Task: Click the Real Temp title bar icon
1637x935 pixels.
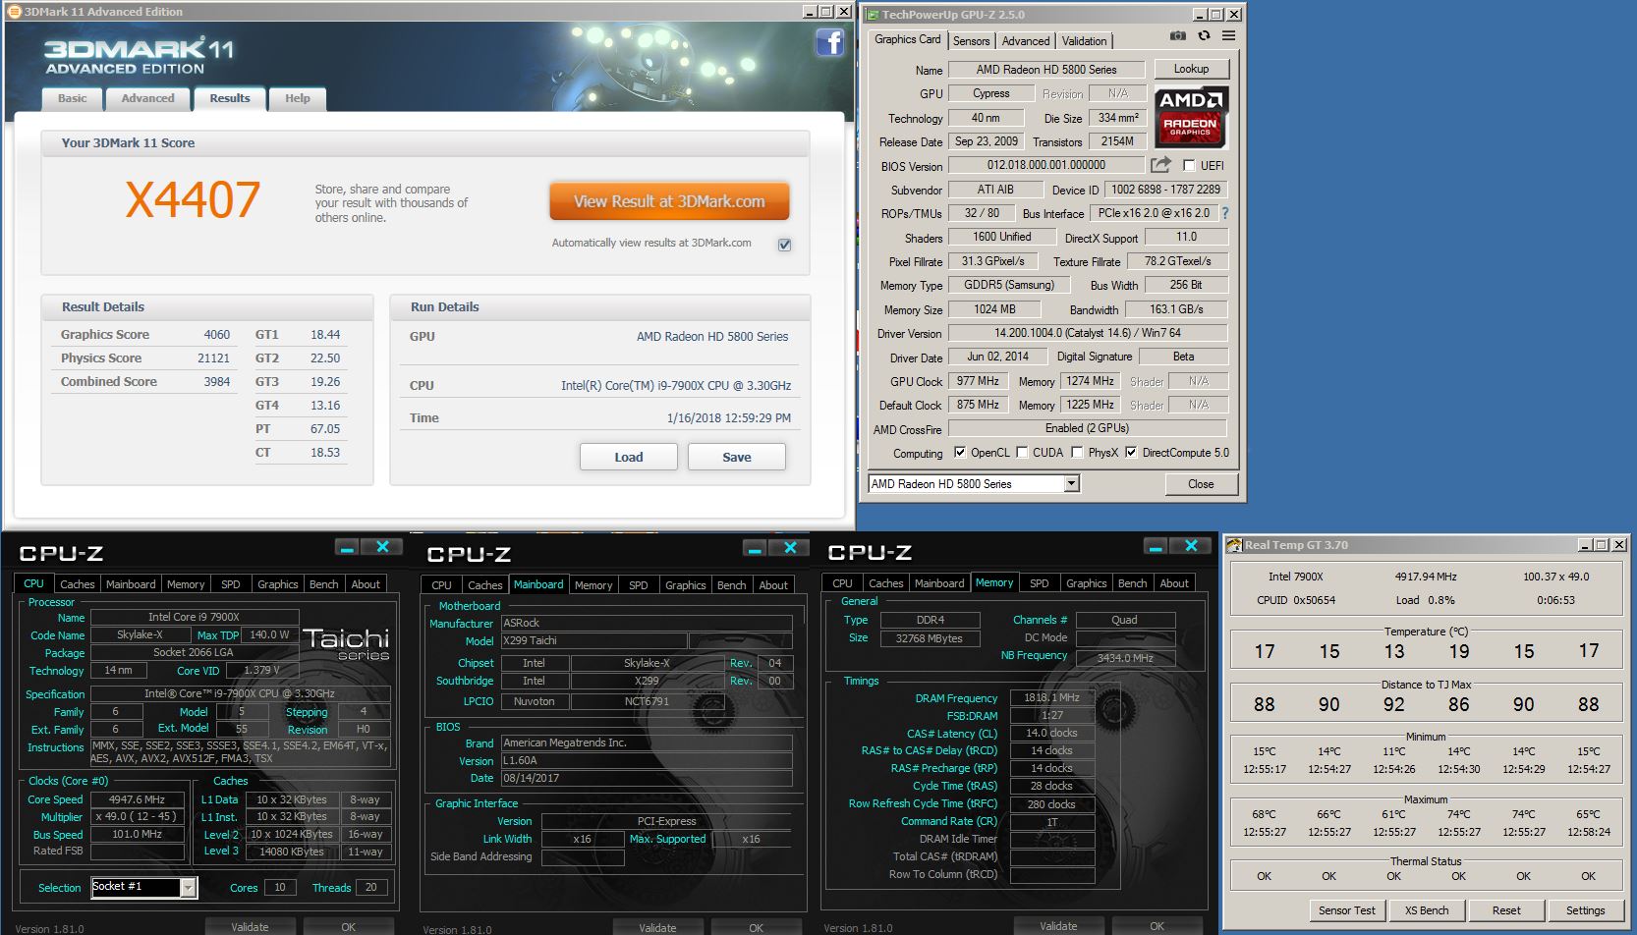Action: point(1235,545)
